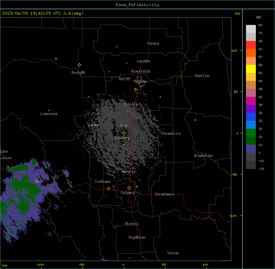
Task: Click the Limestone label
Action: coord(49,114)
